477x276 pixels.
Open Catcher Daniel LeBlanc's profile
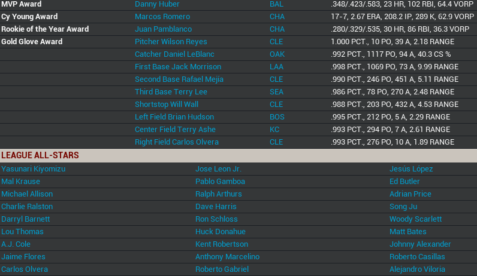point(174,54)
